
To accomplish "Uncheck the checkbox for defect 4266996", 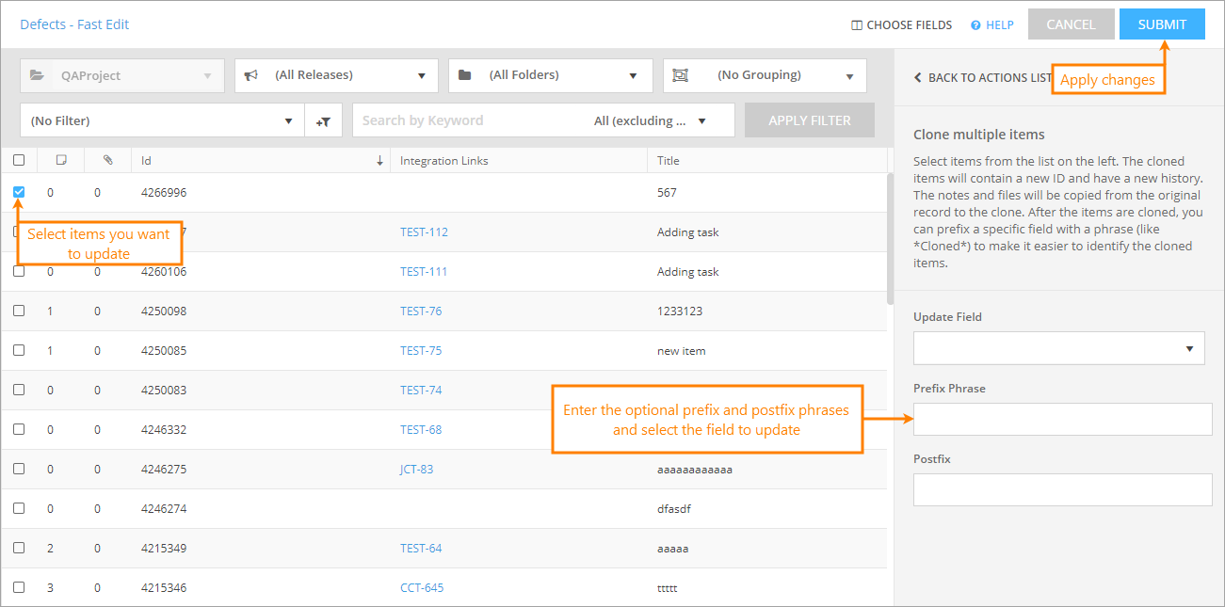I will [x=19, y=192].
